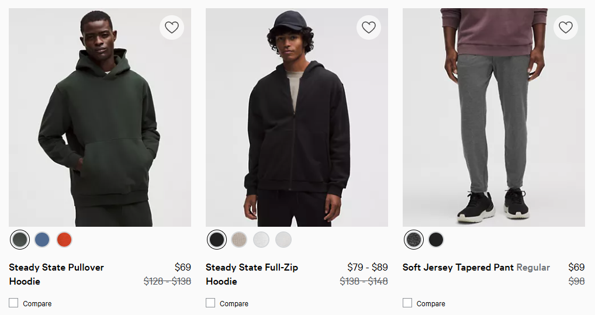The height and width of the screenshot is (315, 595).
Task: Choose blue color swatch for Pullover Hoodie
Action: click(x=42, y=240)
